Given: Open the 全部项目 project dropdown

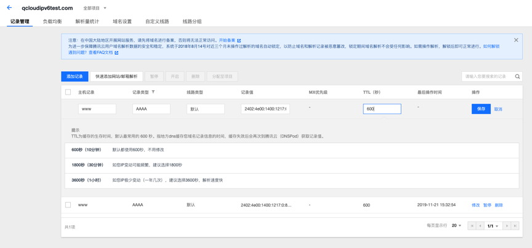Looking at the screenshot, I should click(95, 8).
